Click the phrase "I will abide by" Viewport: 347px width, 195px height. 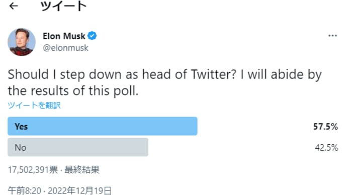point(281,74)
